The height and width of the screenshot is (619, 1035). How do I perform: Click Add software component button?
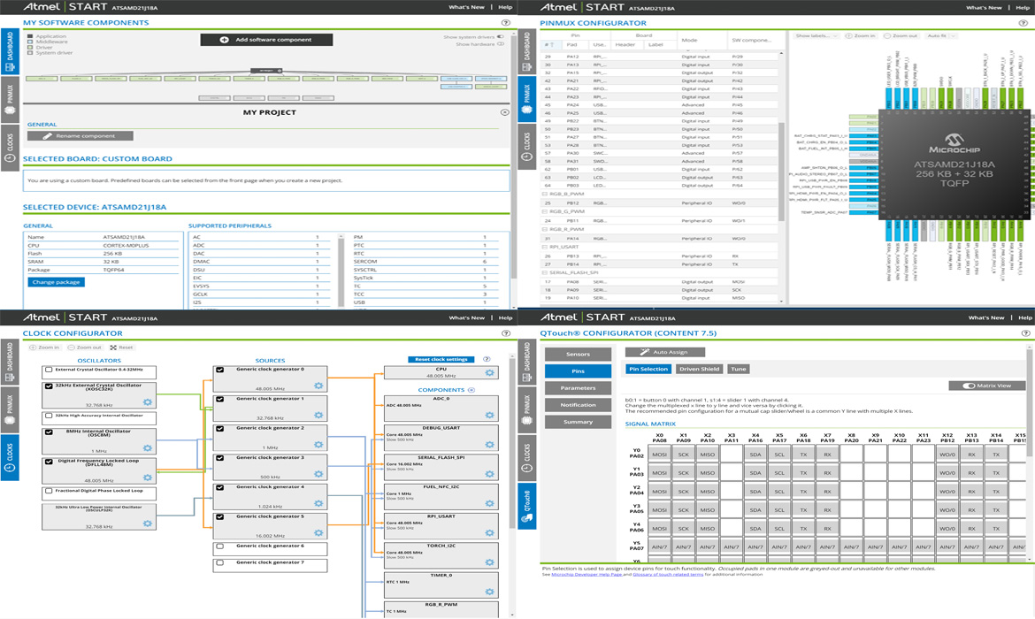(266, 40)
